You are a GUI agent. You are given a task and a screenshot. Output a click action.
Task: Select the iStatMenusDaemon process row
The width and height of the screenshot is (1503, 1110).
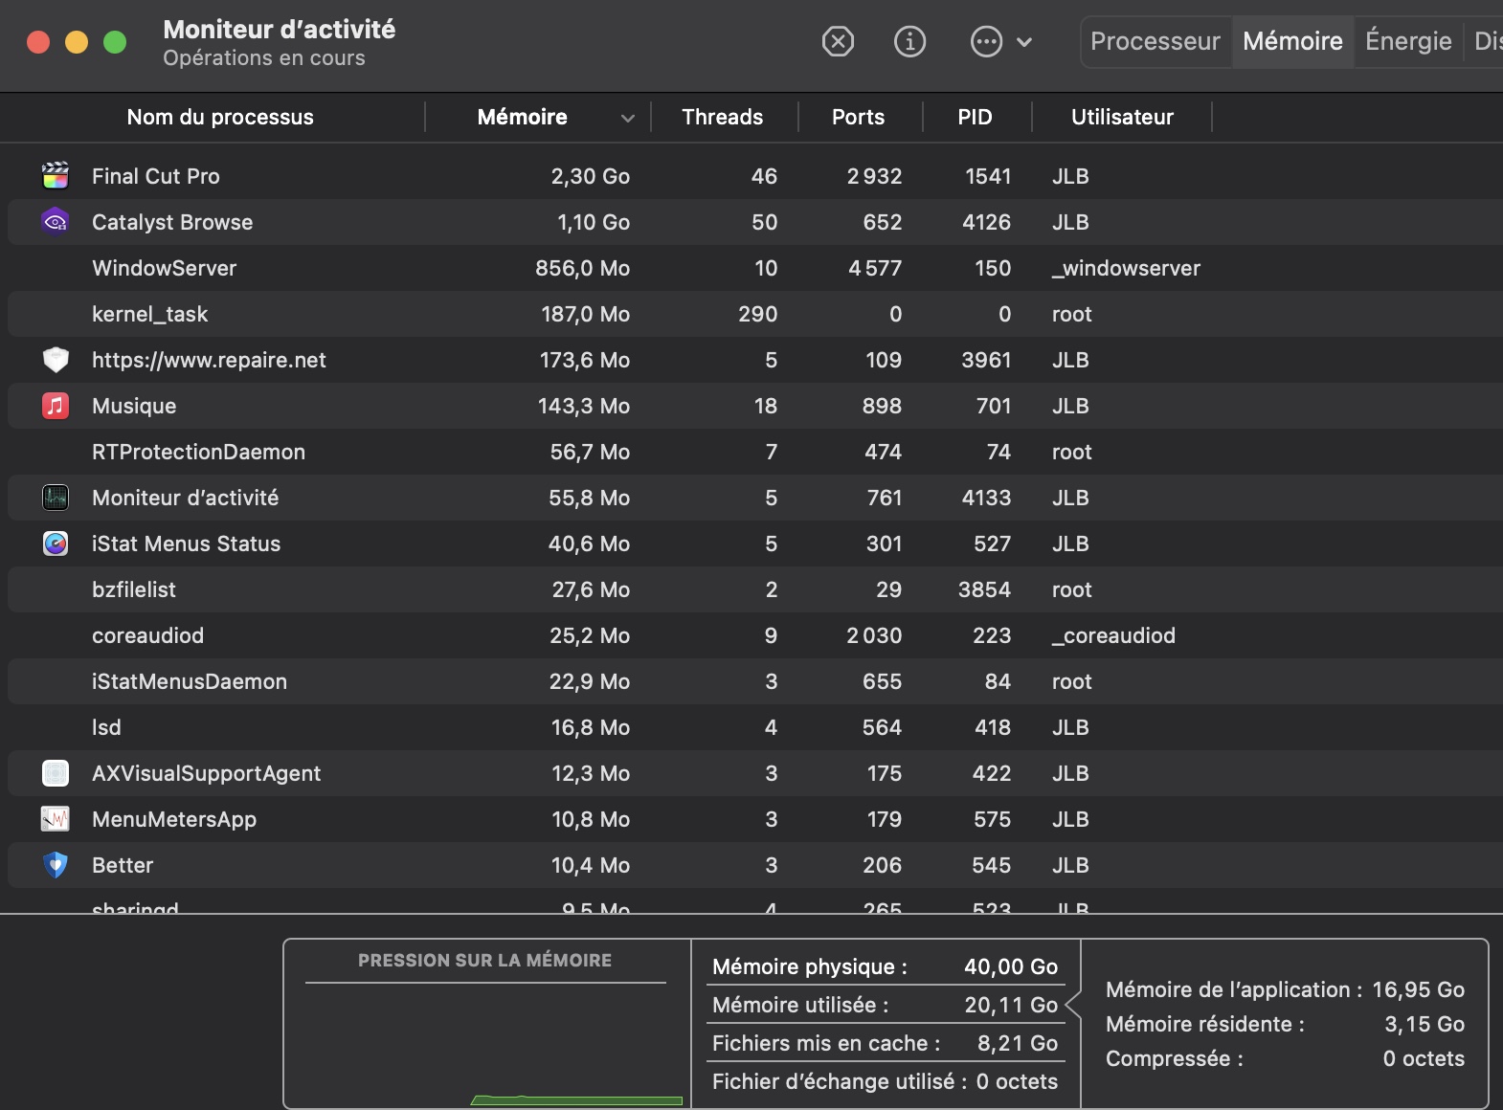point(755,681)
